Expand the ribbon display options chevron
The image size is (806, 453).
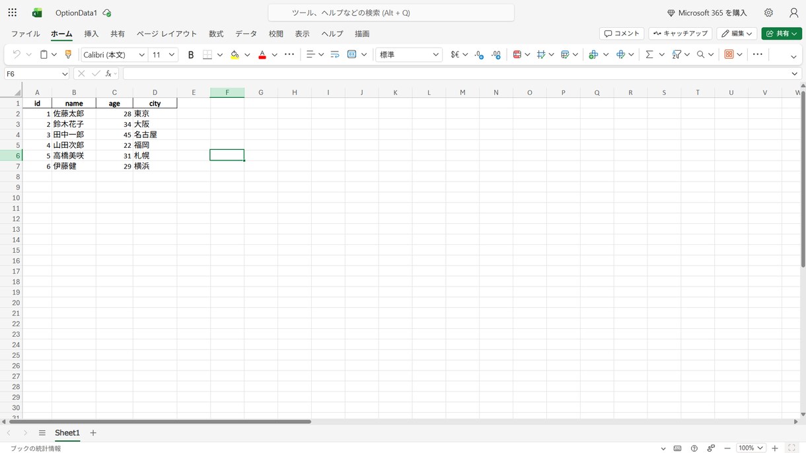[793, 57]
